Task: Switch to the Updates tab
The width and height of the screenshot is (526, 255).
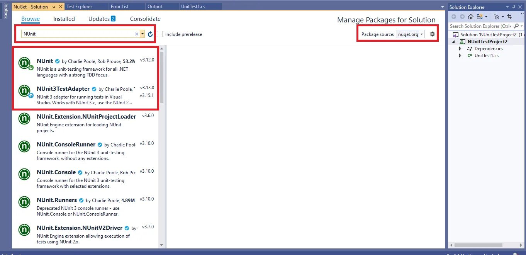Action: click(102, 19)
